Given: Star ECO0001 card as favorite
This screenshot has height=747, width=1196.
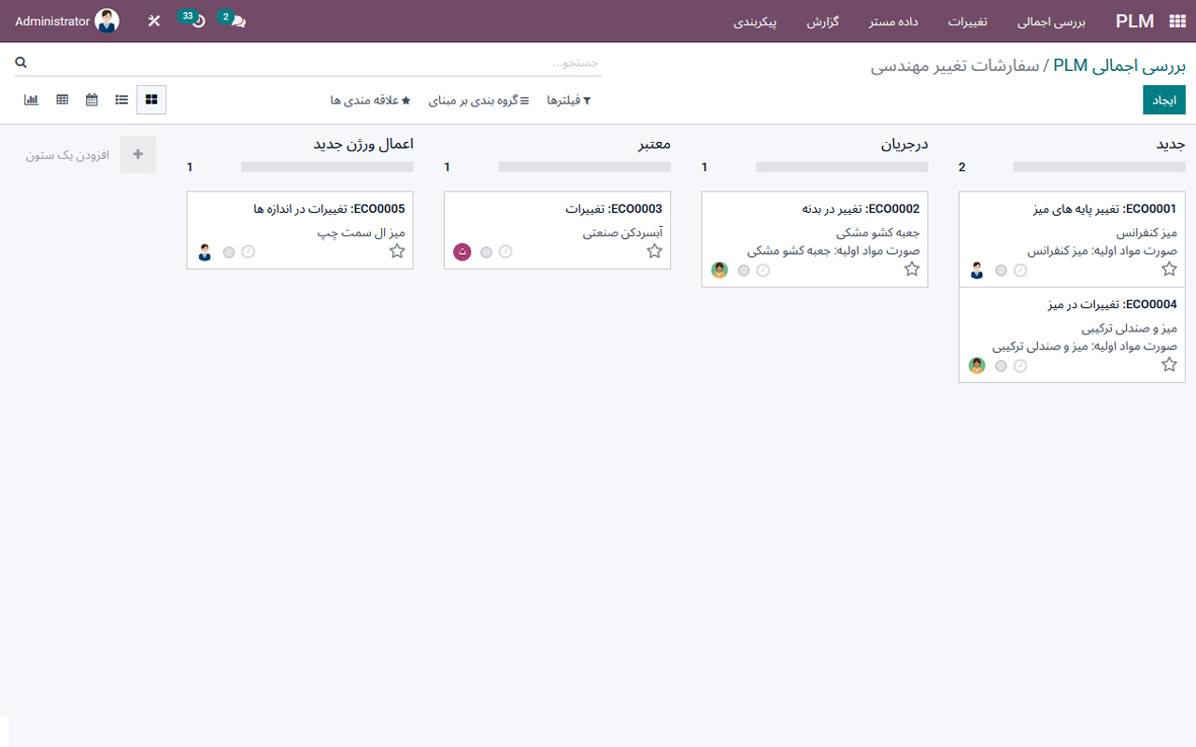Looking at the screenshot, I should point(1169,270).
